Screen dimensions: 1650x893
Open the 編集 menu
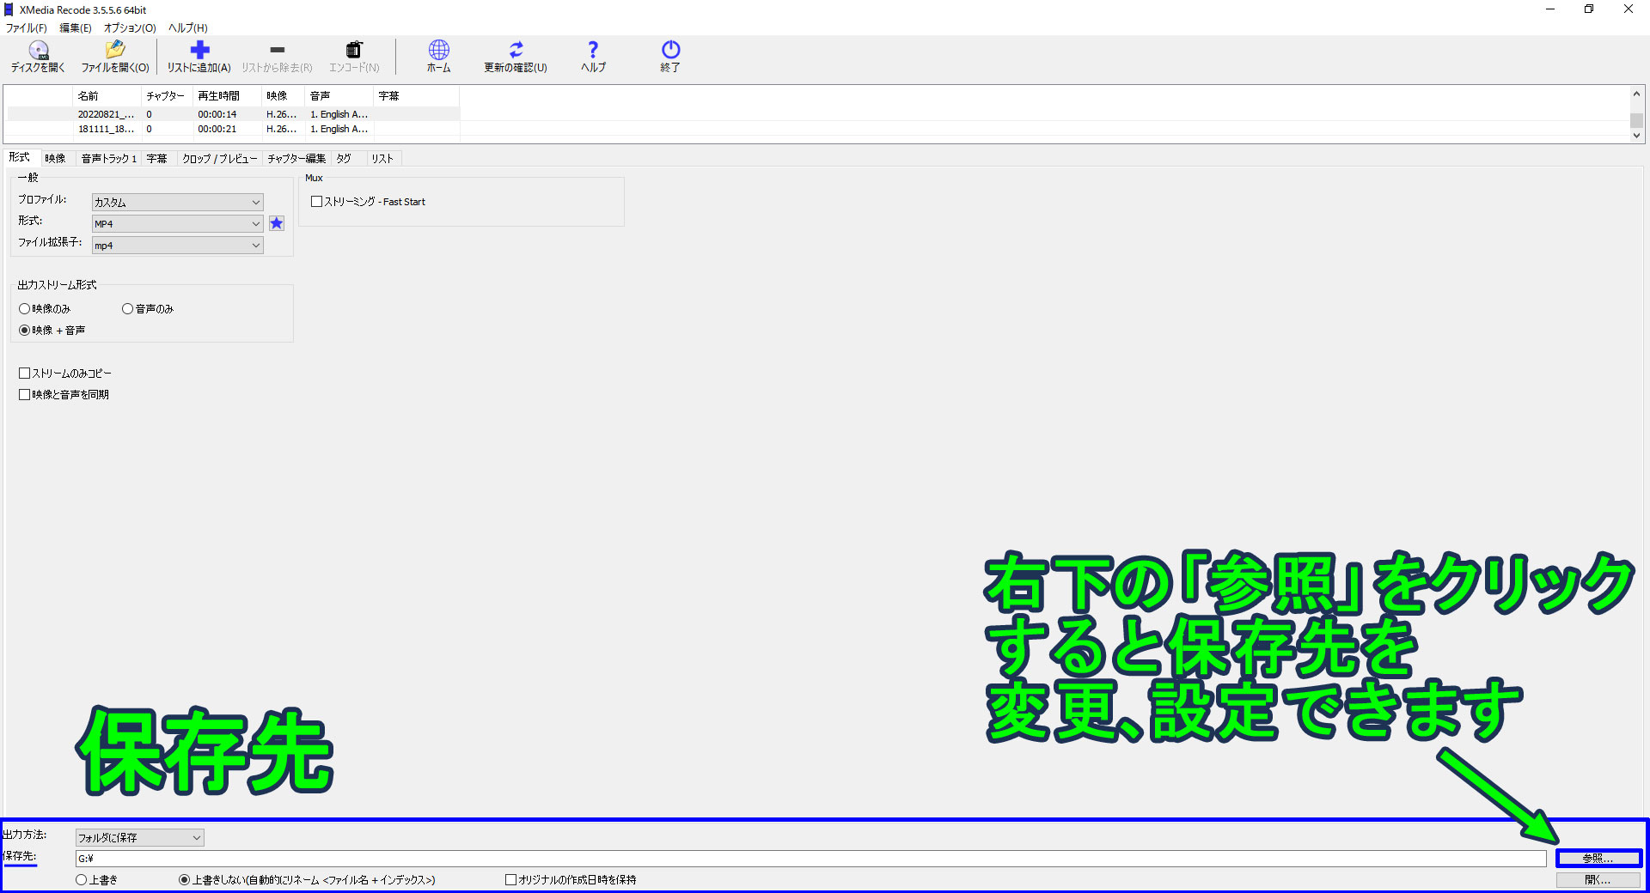[76, 28]
